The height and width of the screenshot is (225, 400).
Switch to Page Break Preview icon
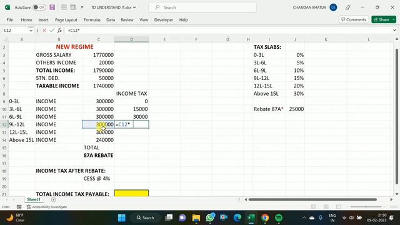point(338,207)
